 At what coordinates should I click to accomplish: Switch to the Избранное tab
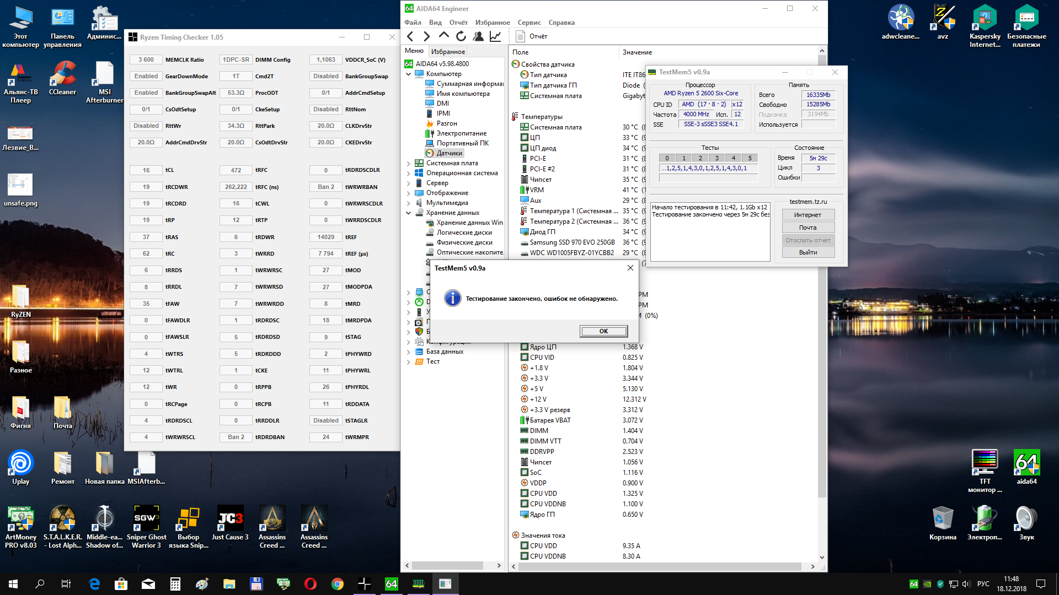pyautogui.click(x=448, y=51)
